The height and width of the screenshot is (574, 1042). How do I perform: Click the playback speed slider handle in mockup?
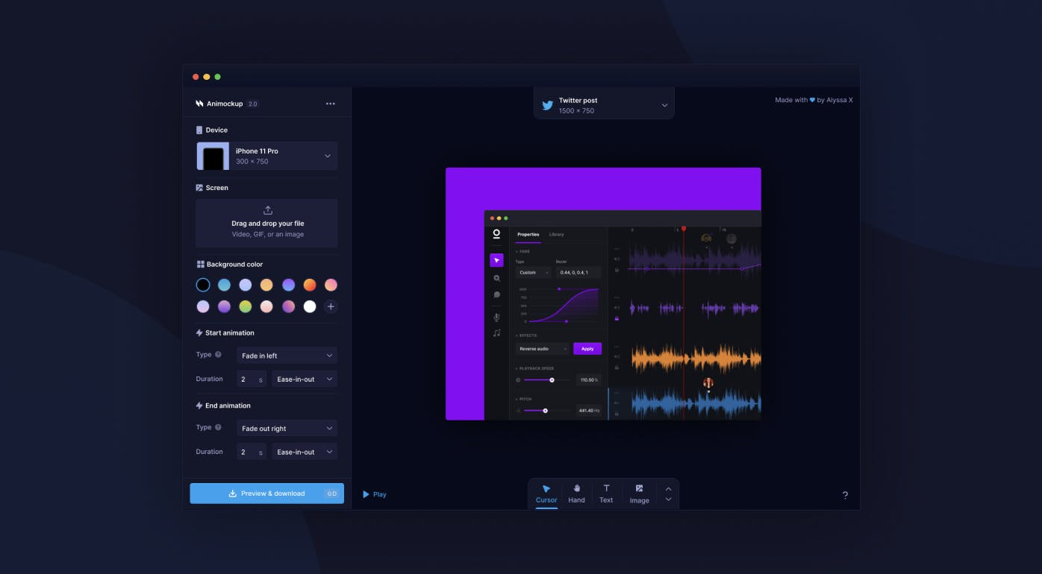tap(552, 380)
